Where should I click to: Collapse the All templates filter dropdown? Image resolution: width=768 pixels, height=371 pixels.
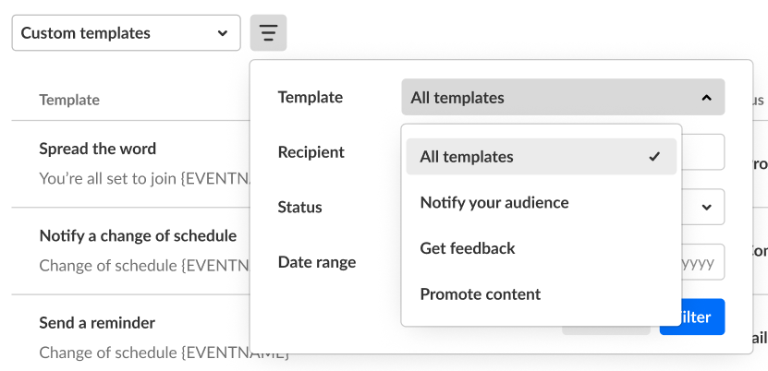[563, 97]
